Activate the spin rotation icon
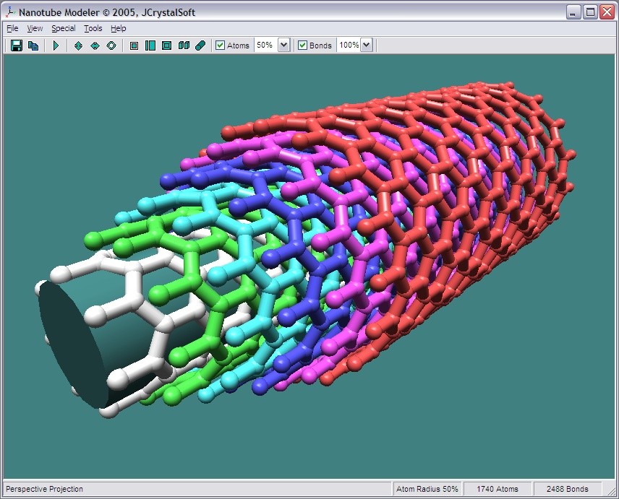This screenshot has height=499, width=619. point(112,45)
